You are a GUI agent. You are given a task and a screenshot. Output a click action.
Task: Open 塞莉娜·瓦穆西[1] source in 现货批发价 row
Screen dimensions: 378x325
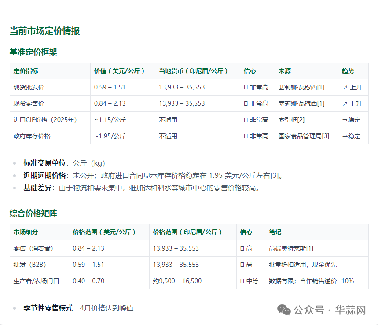tap(301, 87)
